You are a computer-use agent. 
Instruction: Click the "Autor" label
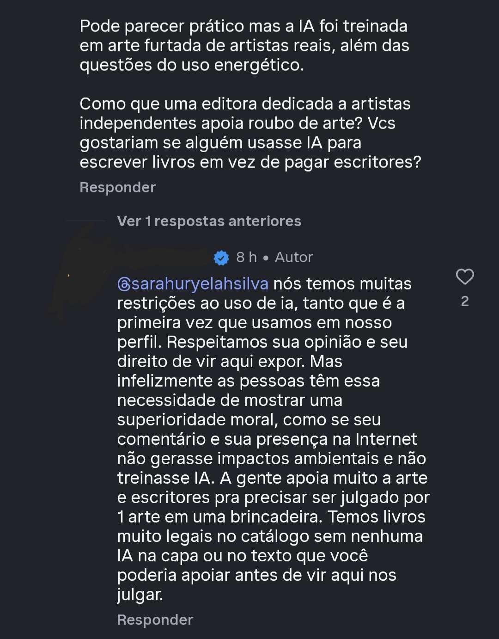(x=294, y=257)
